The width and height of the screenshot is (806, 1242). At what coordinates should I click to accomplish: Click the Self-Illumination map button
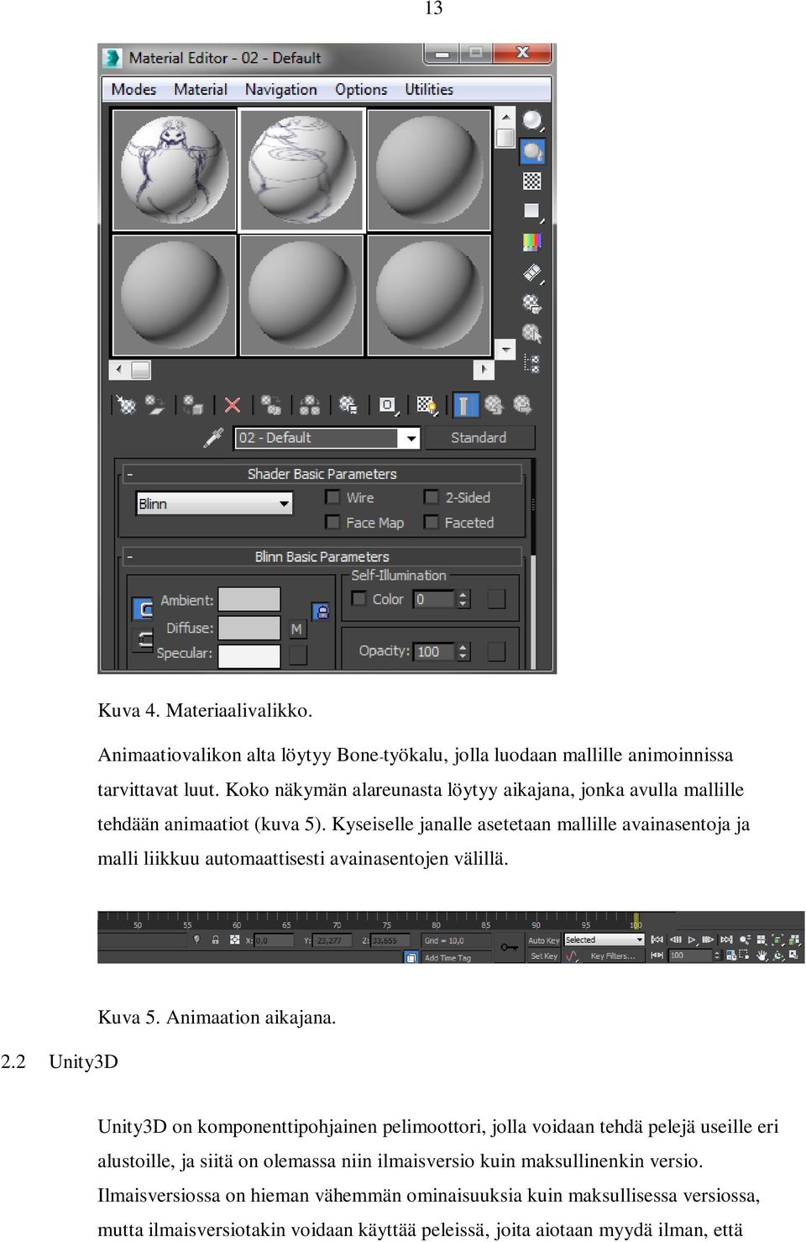(496, 598)
